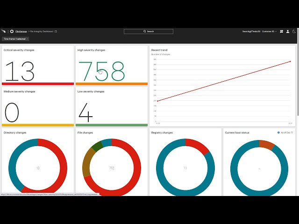
Task: Click the circular module icon before FileVantage
Action: (12, 31)
